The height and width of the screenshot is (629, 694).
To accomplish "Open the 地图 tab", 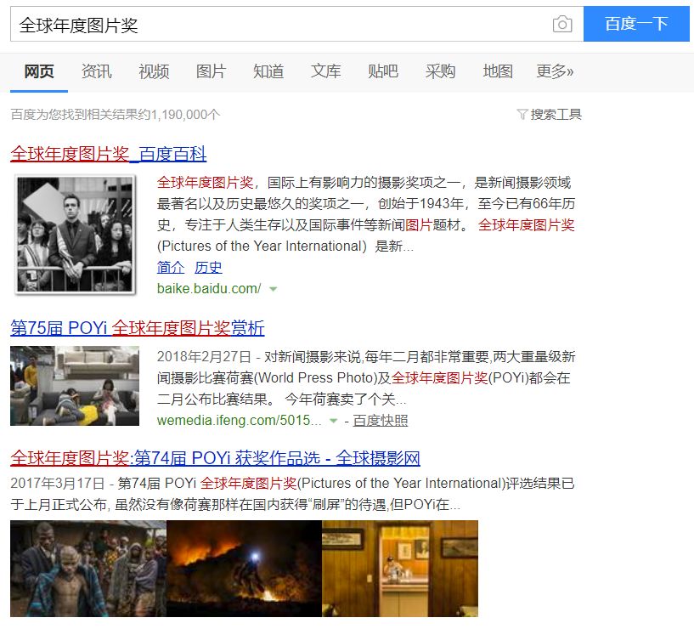I will 498,71.
